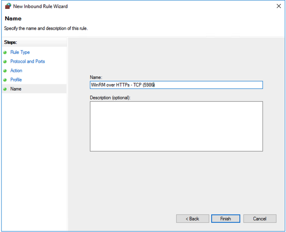This screenshot has width=286, height=232.
Task: Select the highlighted Name step
Action: pyautogui.click(x=16, y=89)
